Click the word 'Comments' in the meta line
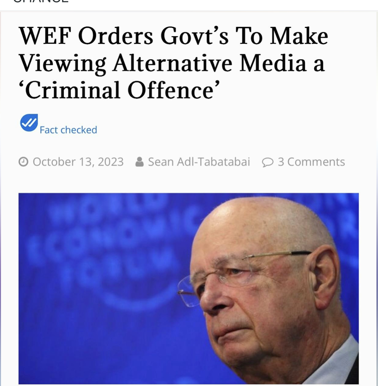 coord(316,162)
